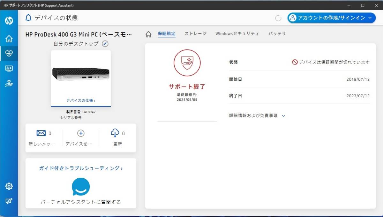
Task: Select the device health heart icon in the sidebar
Action: click(x=9, y=54)
